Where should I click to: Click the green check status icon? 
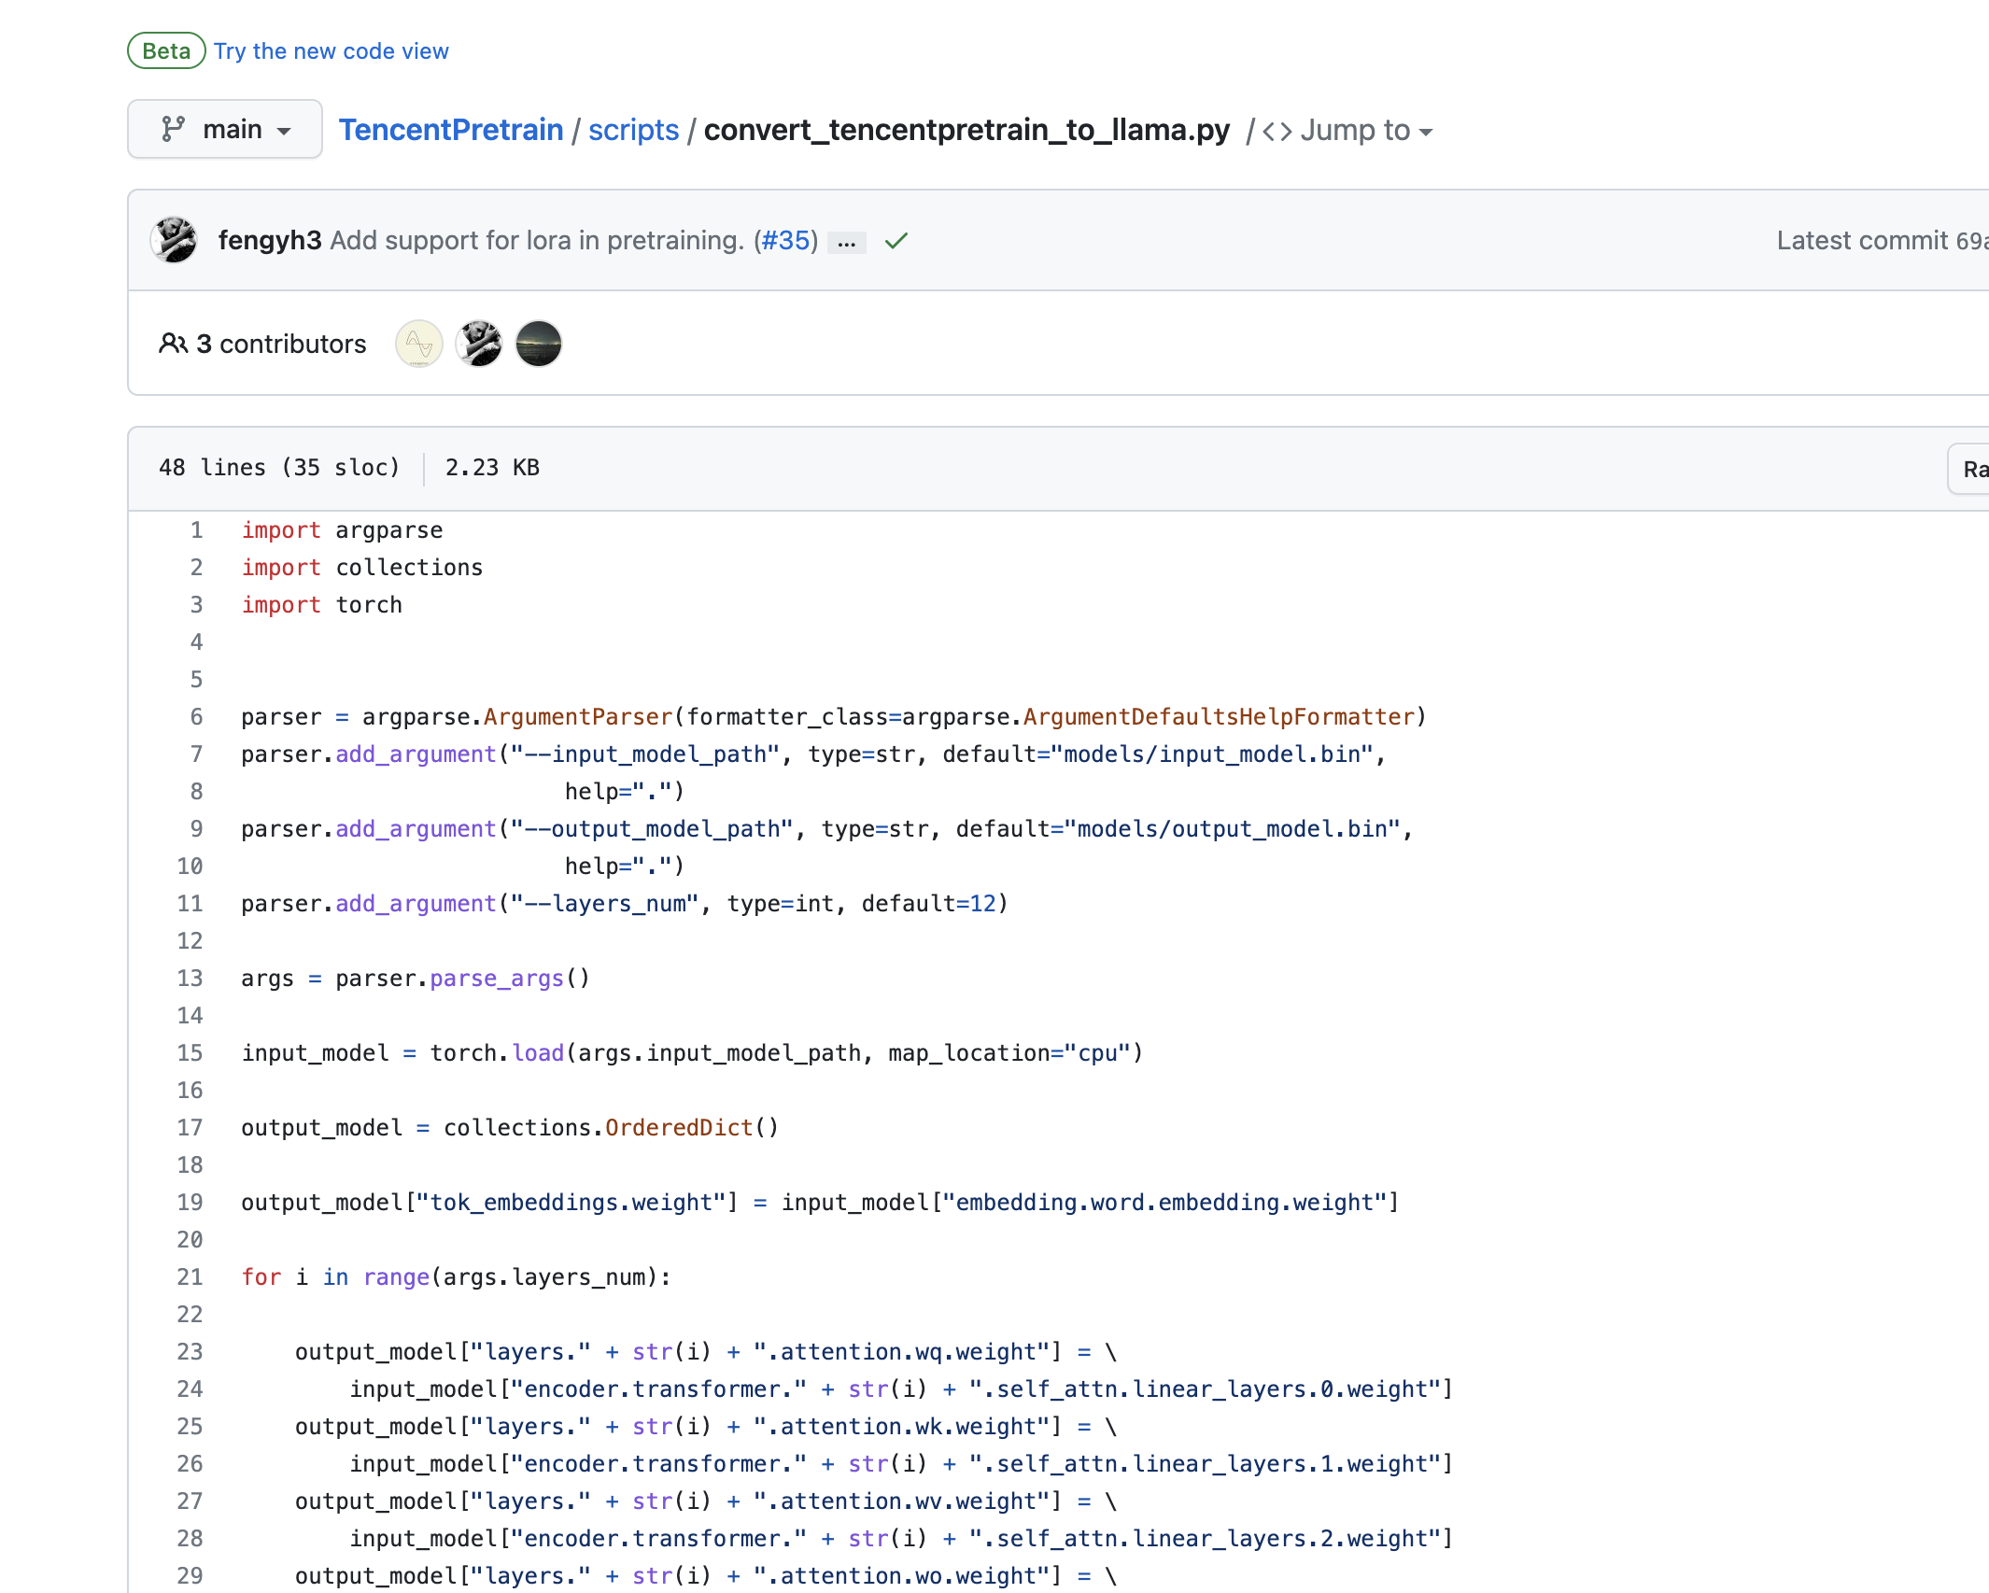tap(896, 241)
